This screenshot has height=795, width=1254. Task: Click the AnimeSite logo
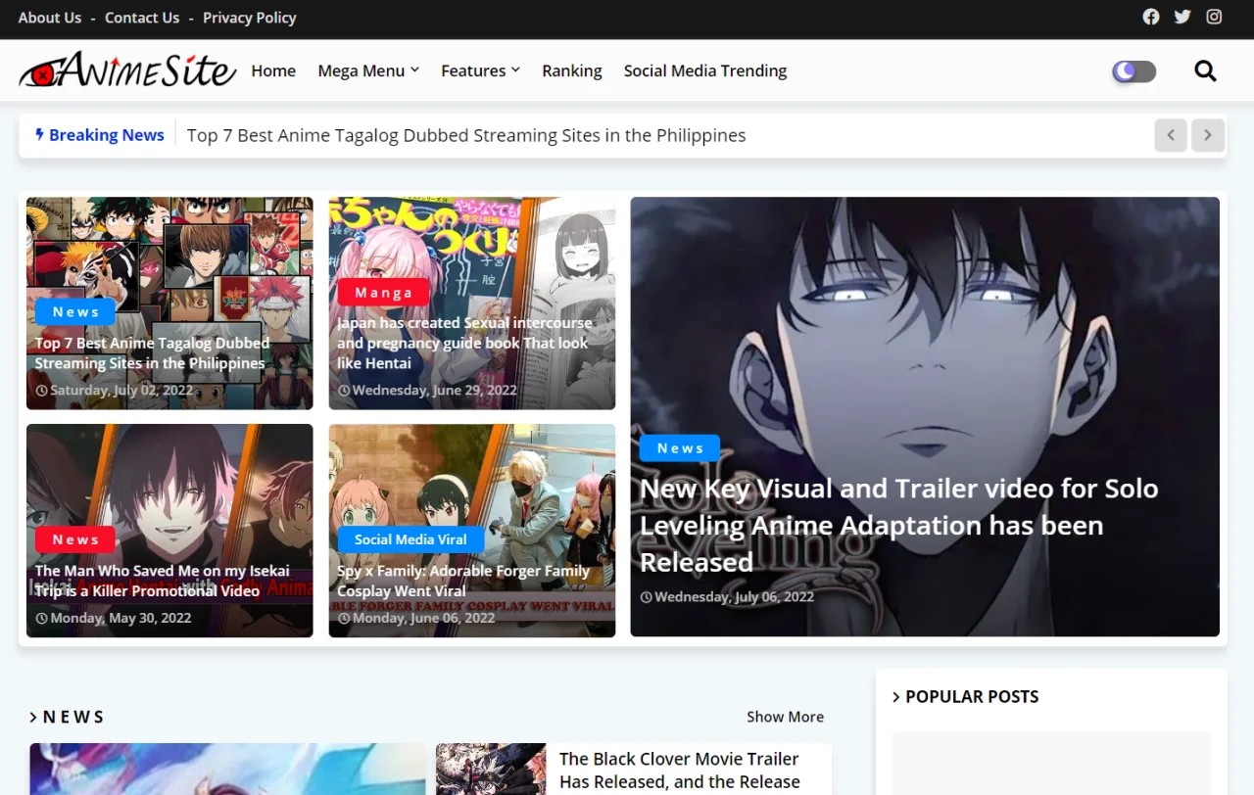pyautogui.click(x=127, y=70)
